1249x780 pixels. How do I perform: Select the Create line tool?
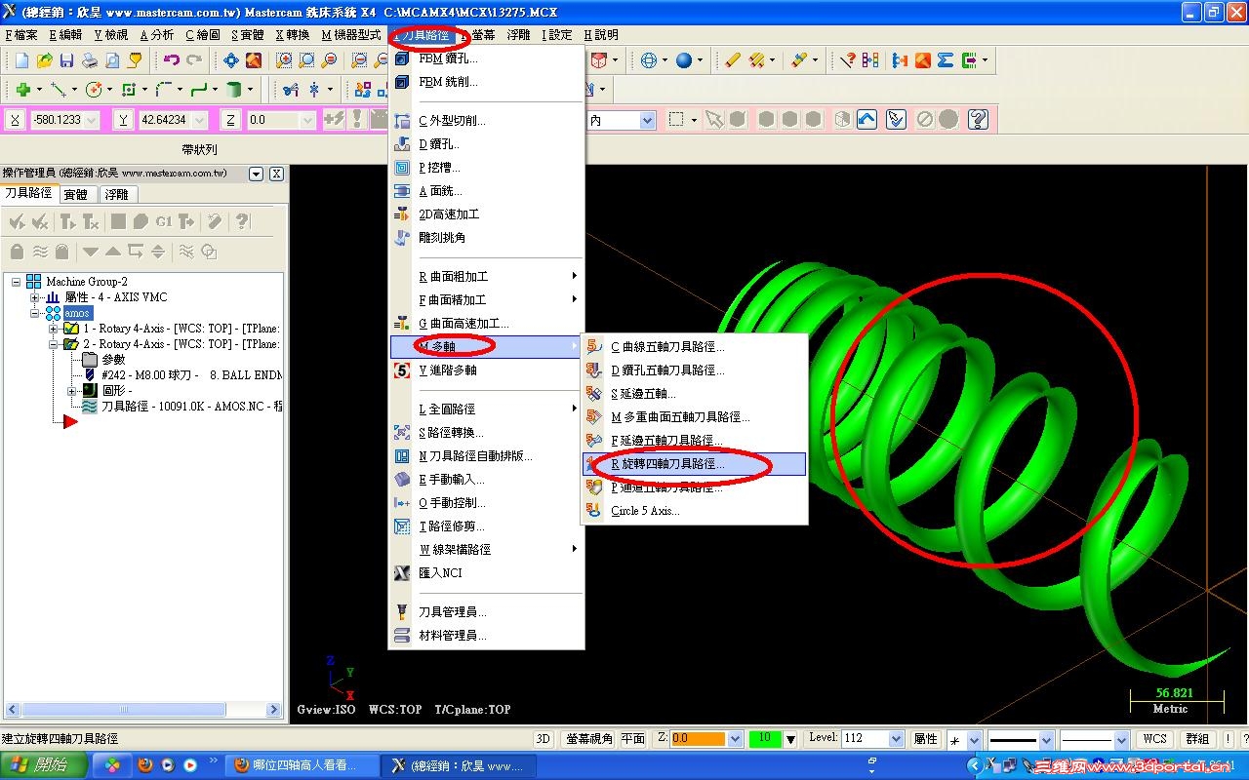(x=58, y=90)
